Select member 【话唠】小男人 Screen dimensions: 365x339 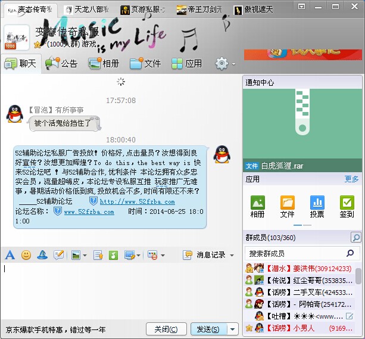pos(300,328)
